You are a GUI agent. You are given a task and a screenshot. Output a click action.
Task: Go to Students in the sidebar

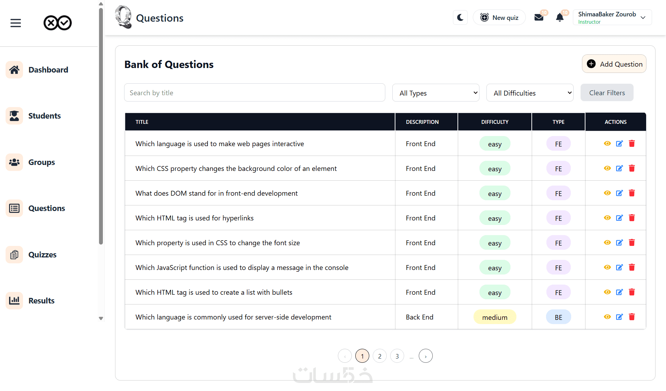pos(44,116)
